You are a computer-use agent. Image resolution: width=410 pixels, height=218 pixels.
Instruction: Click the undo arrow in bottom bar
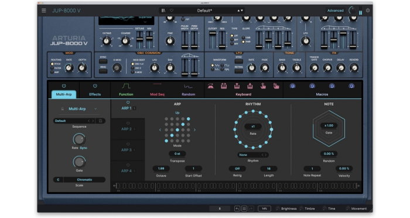pyautogui.click(x=237, y=209)
